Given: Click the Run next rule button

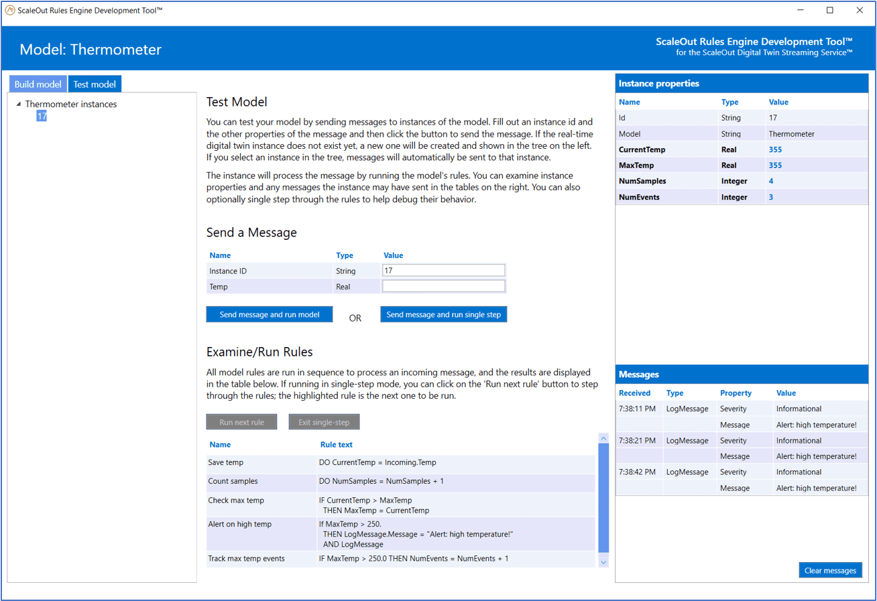Looking at the screenshot, I should point(241,422).
